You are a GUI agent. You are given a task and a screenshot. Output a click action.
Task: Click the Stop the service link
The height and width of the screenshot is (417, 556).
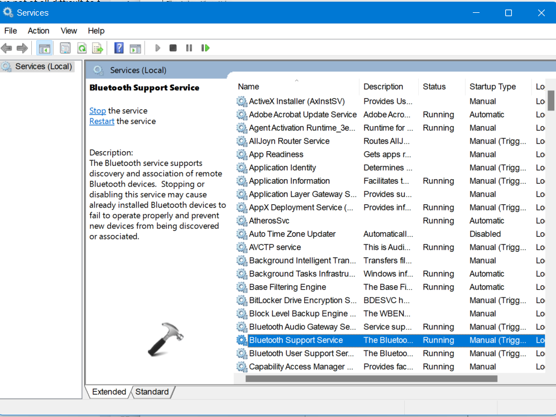[x=97, y=111]
